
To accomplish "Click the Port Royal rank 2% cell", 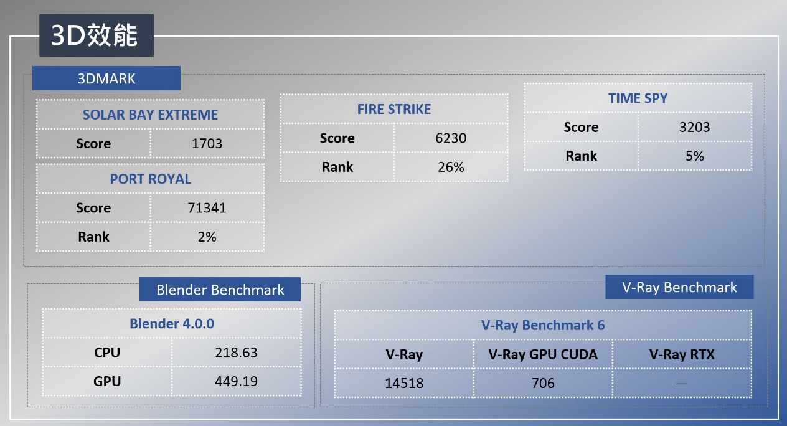I will [207, 237].
